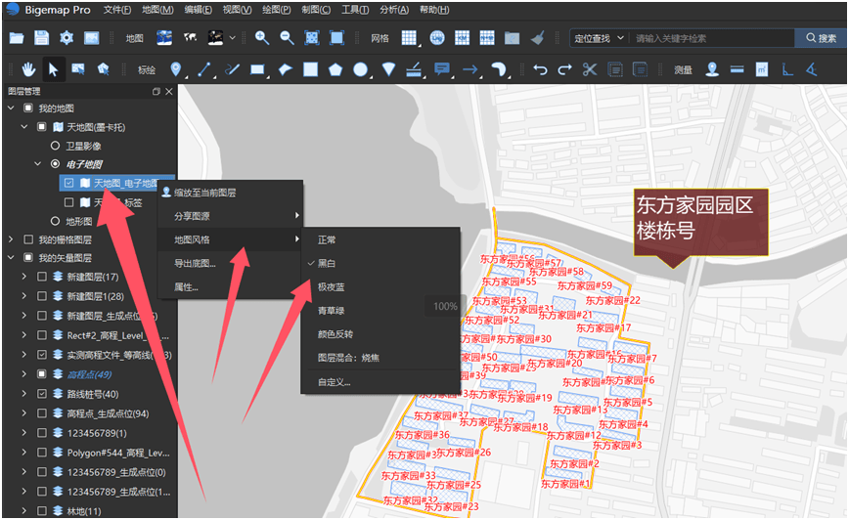Expand the 新建图层1(28) node
The height and width of the screenshot is (520, 849).
pos(23,296)
